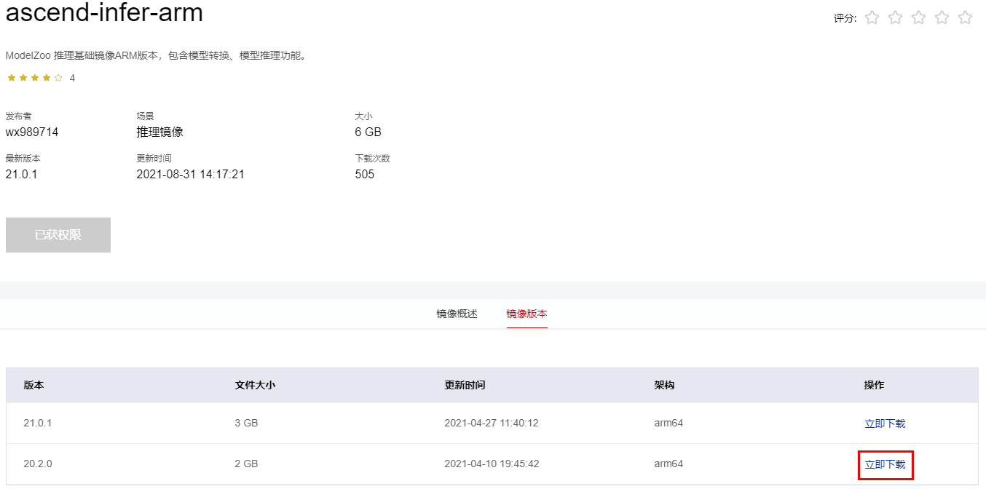986x489 pixels.
Task: Rate the image one star
Action: [x=872, y=17]
